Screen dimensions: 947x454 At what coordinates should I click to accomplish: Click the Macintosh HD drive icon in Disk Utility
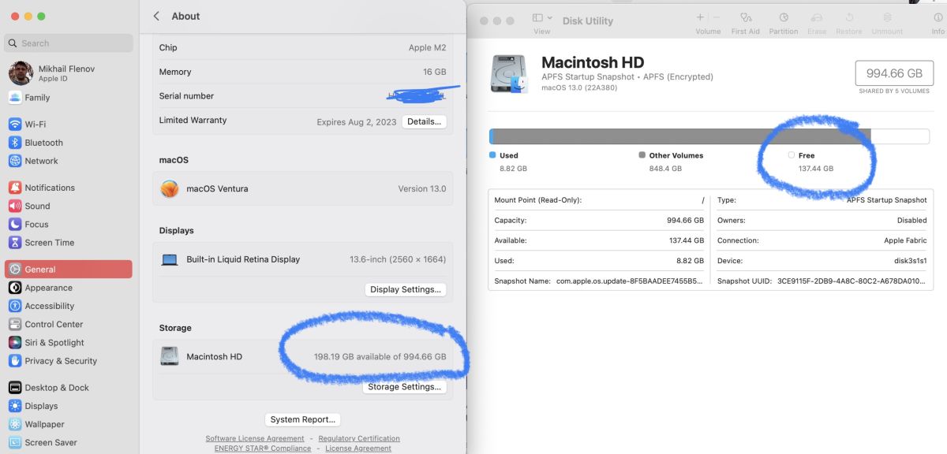coord(509,74)
